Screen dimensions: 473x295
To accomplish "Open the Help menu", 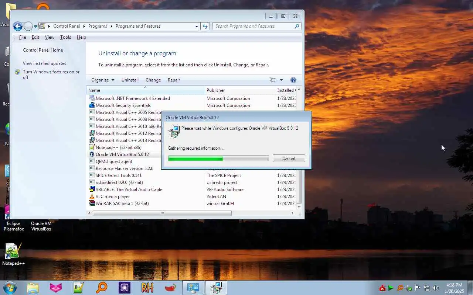I will tap(81, 37).
